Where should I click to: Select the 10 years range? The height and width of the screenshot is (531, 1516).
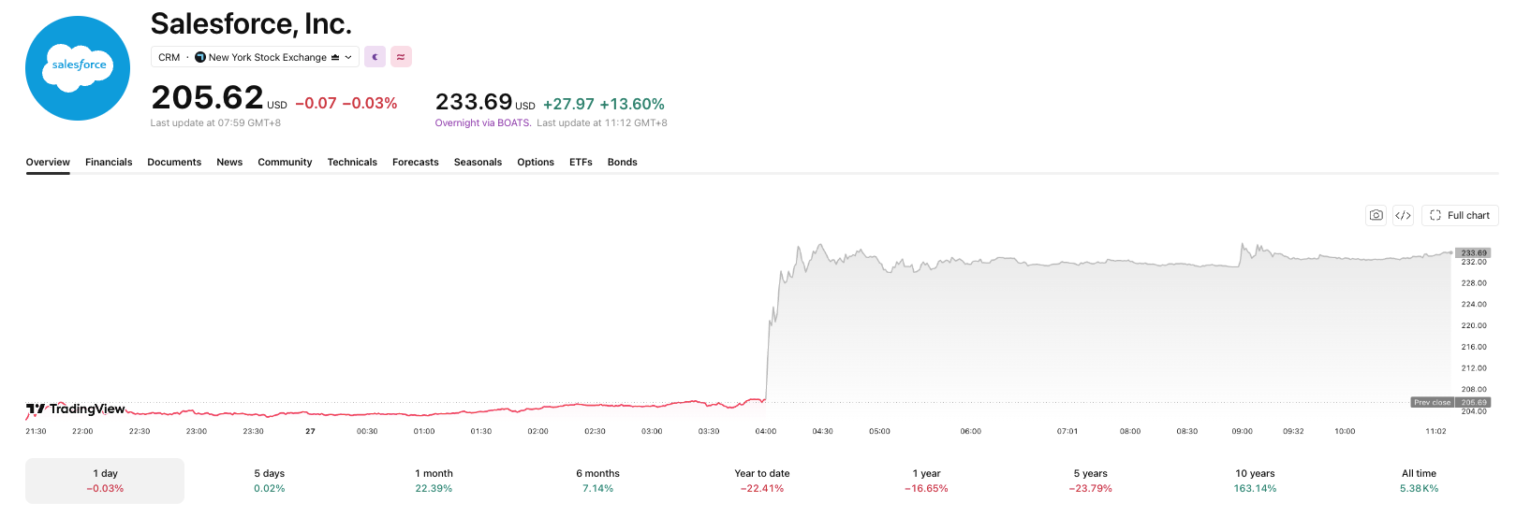point(1255,481)
